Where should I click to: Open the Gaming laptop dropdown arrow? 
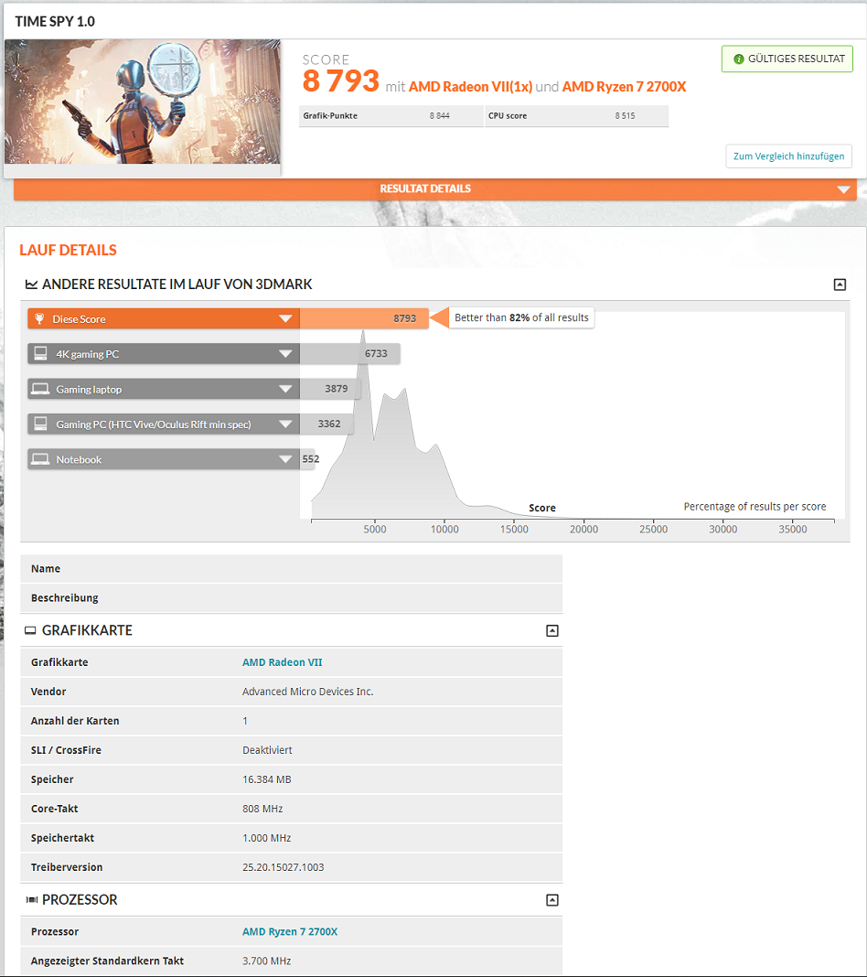click(285, 389)
